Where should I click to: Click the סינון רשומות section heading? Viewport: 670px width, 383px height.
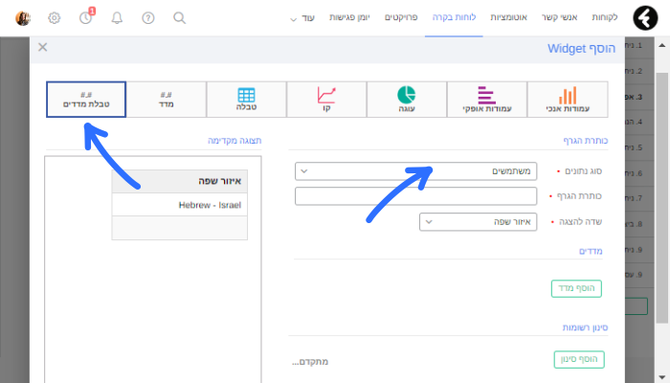[585, 327]
